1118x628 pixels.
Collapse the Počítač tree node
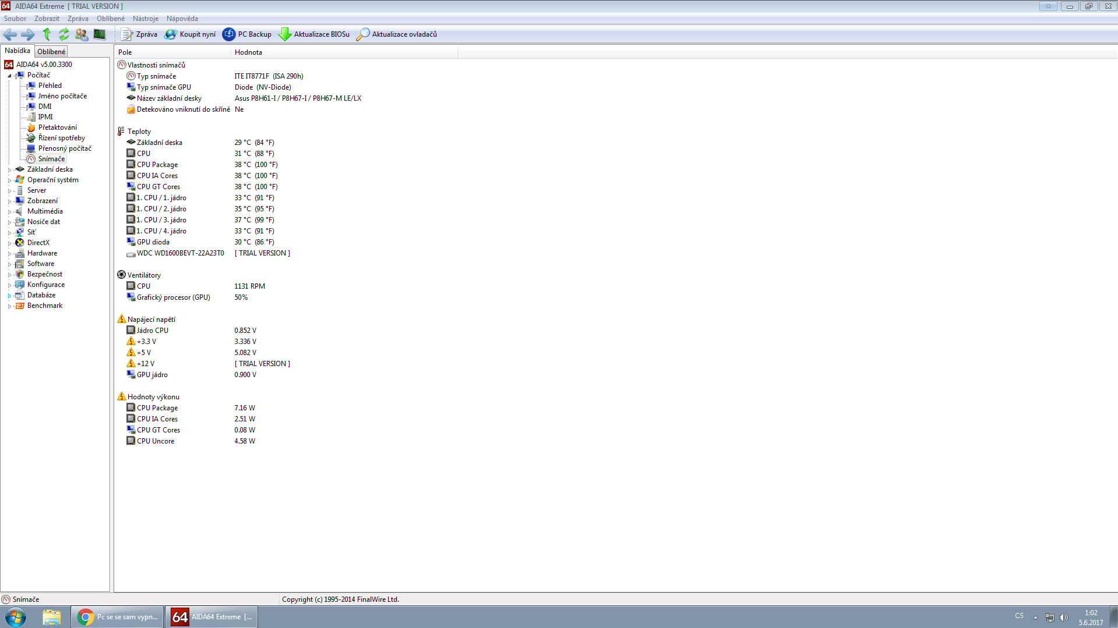(9, 76)
